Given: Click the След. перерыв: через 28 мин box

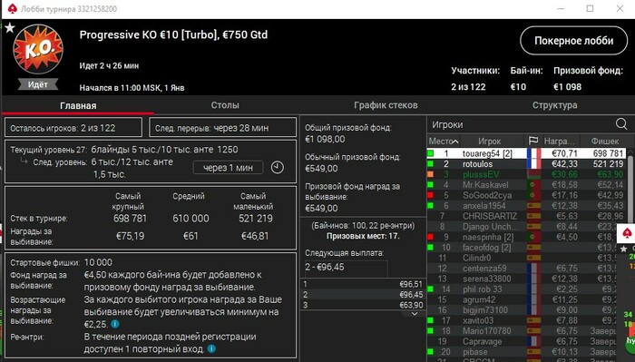Looking at the screenshot, I should pyautogui.click(x=223, y=128).
